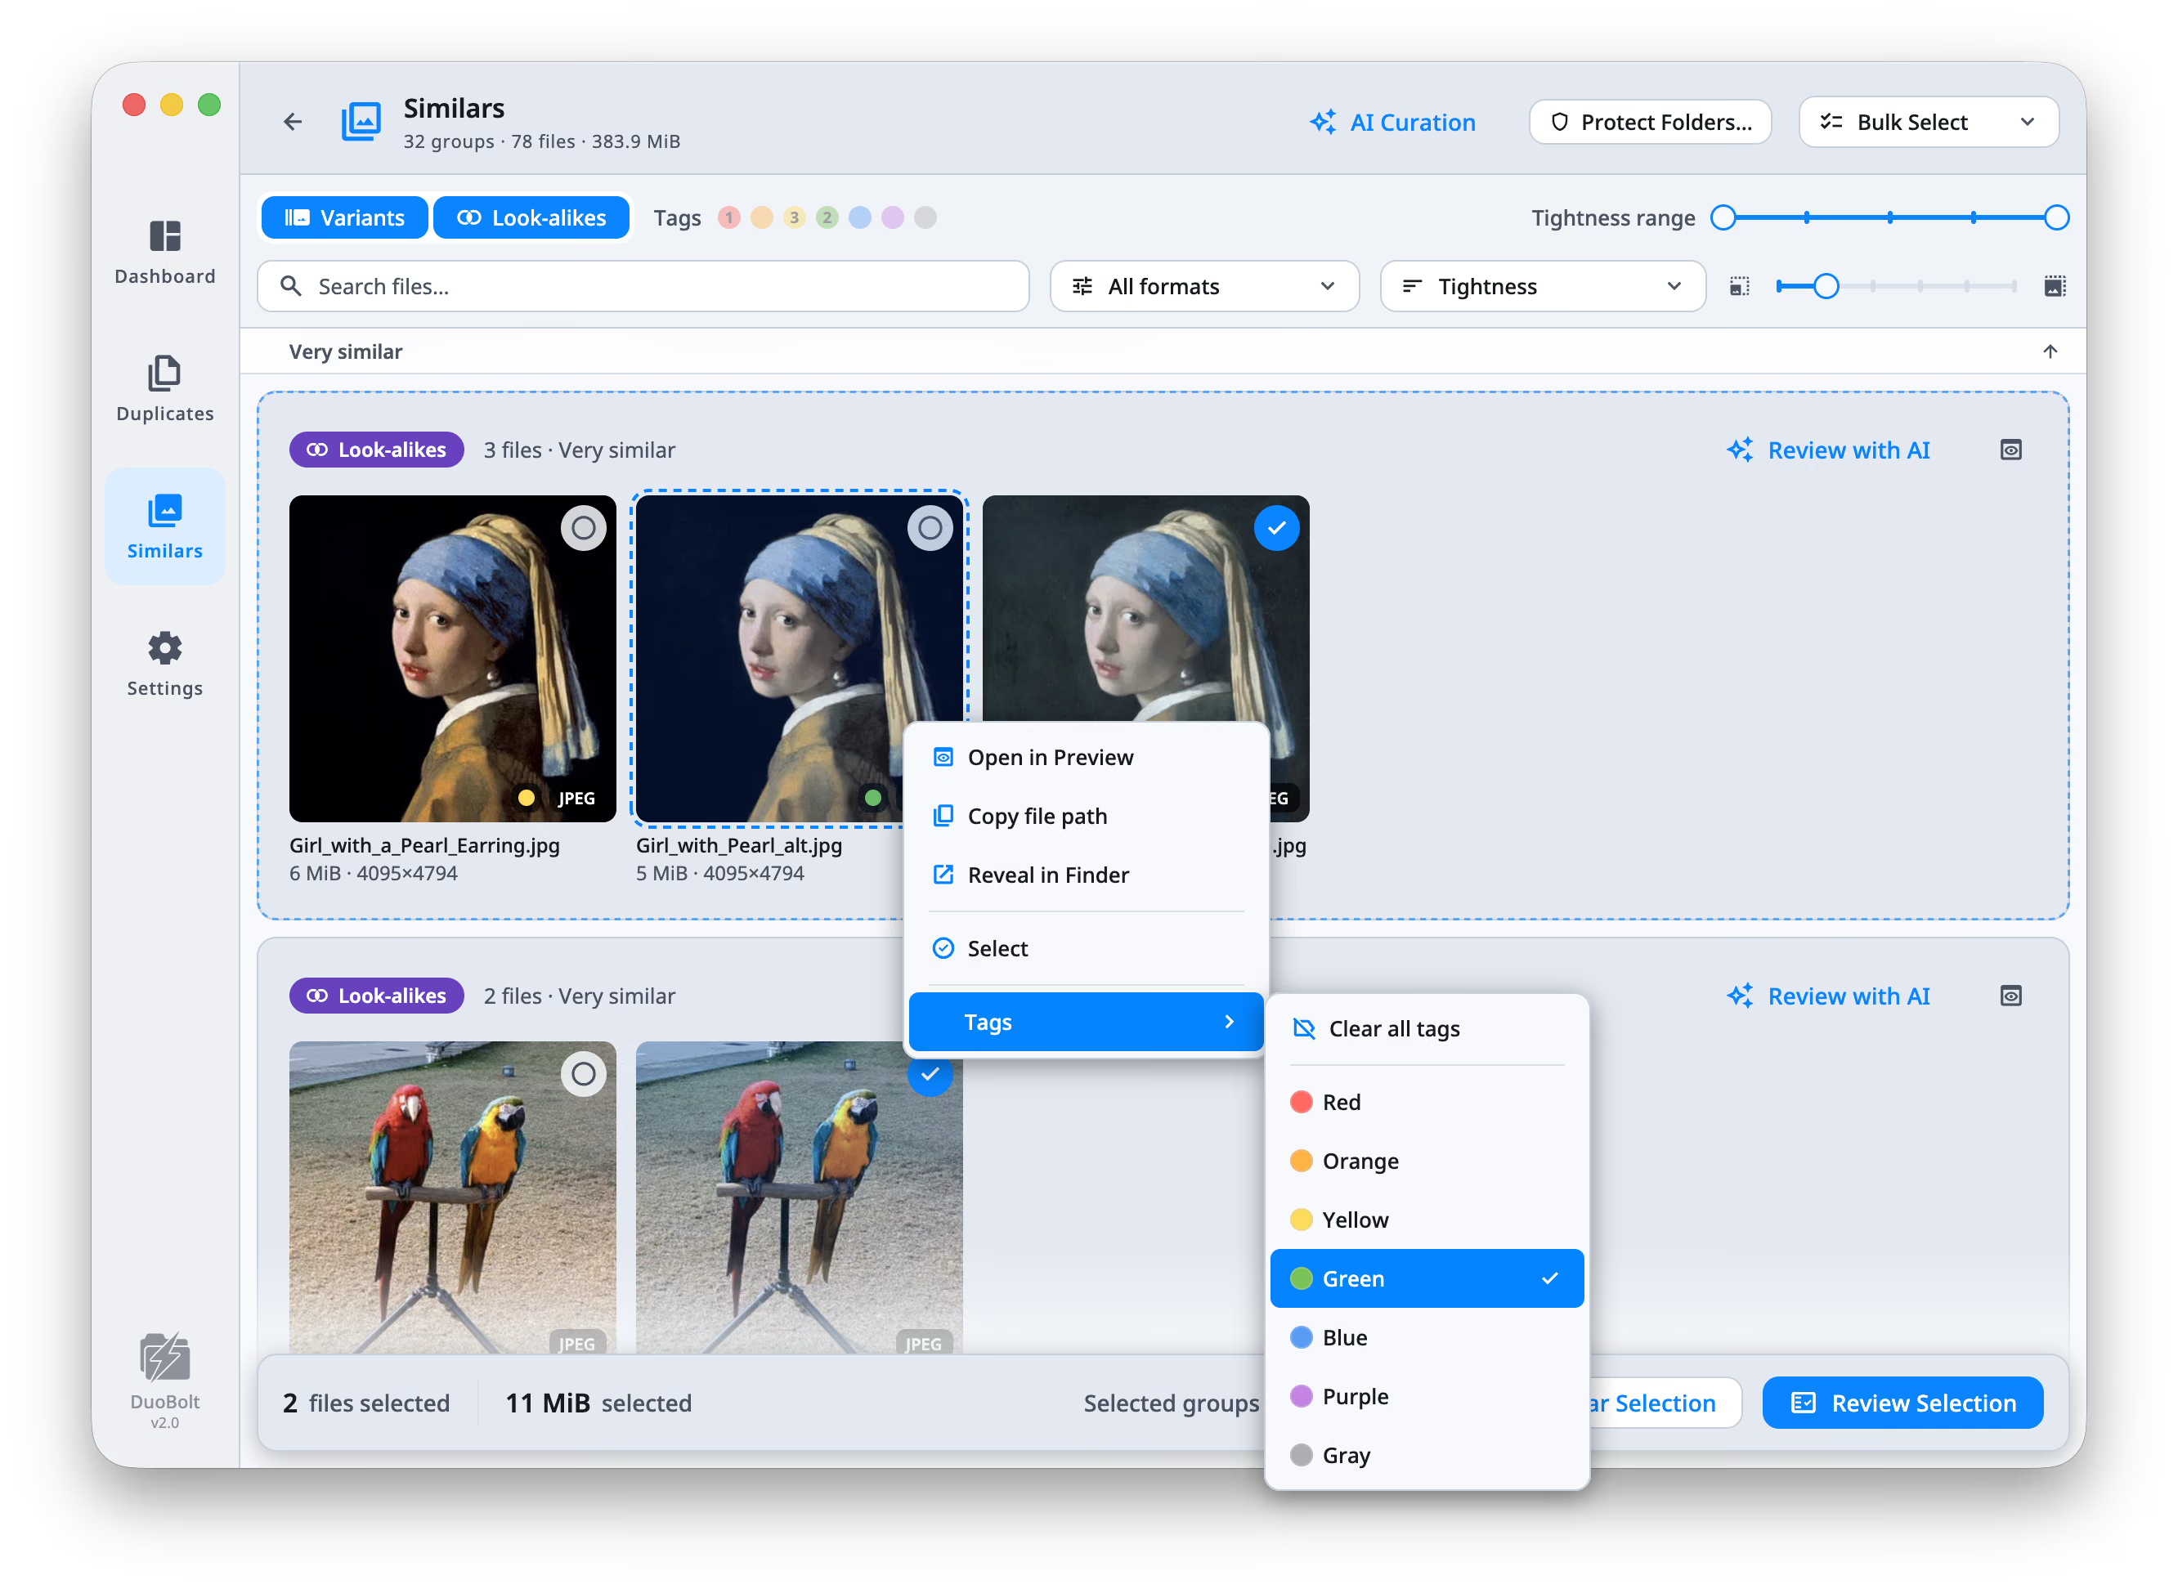Apply the Gray tag

(1427, 1457)
